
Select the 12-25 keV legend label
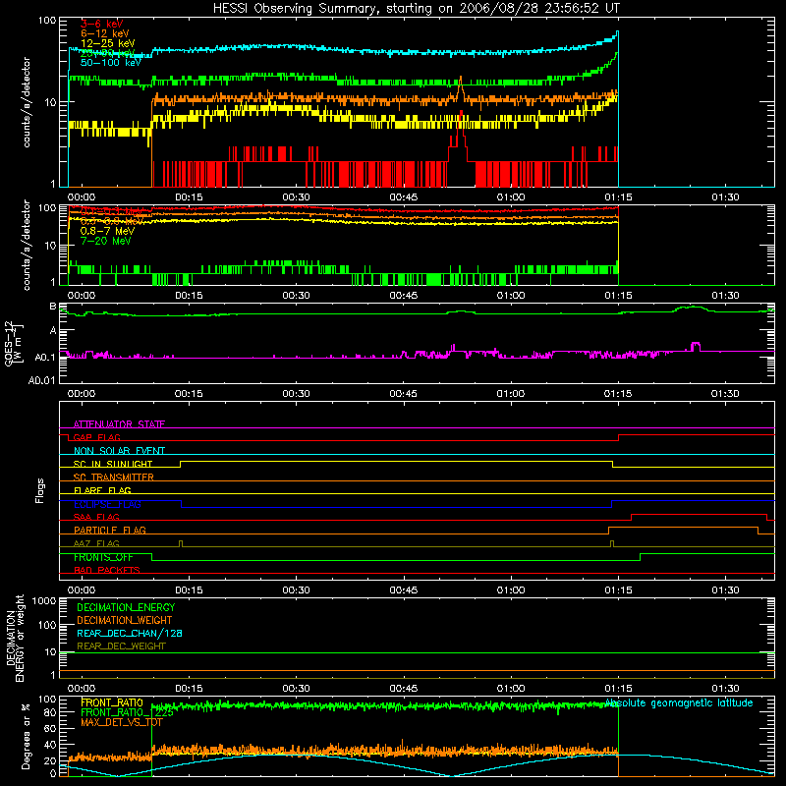tap(107, 43)
